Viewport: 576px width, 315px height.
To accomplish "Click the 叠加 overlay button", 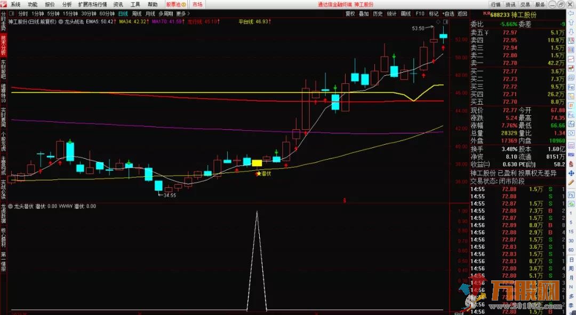I will (x=364, y=13).
